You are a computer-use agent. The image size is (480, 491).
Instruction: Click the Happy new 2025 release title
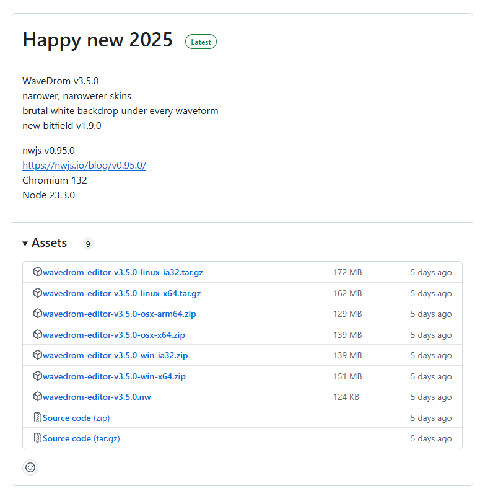pyautogui.click(x=98, y=40)
